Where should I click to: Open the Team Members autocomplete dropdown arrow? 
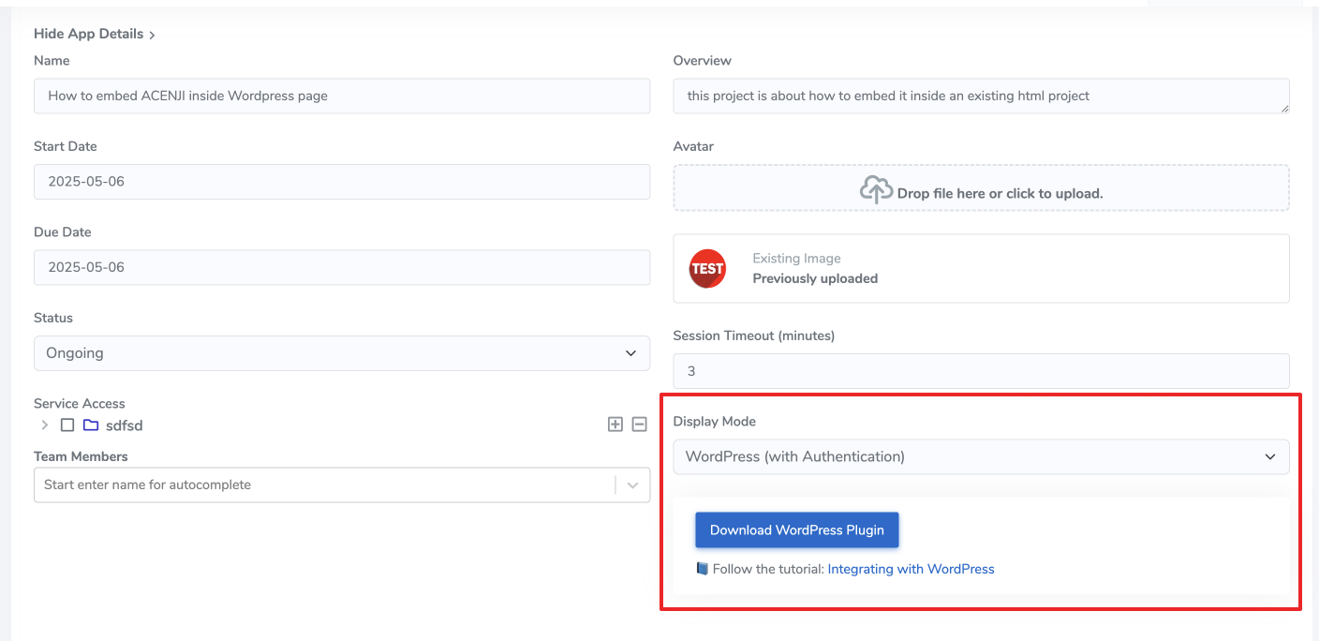click(x=632, y=484)
